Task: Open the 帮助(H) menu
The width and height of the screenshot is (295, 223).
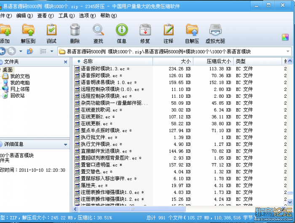Action: (109, 16)
